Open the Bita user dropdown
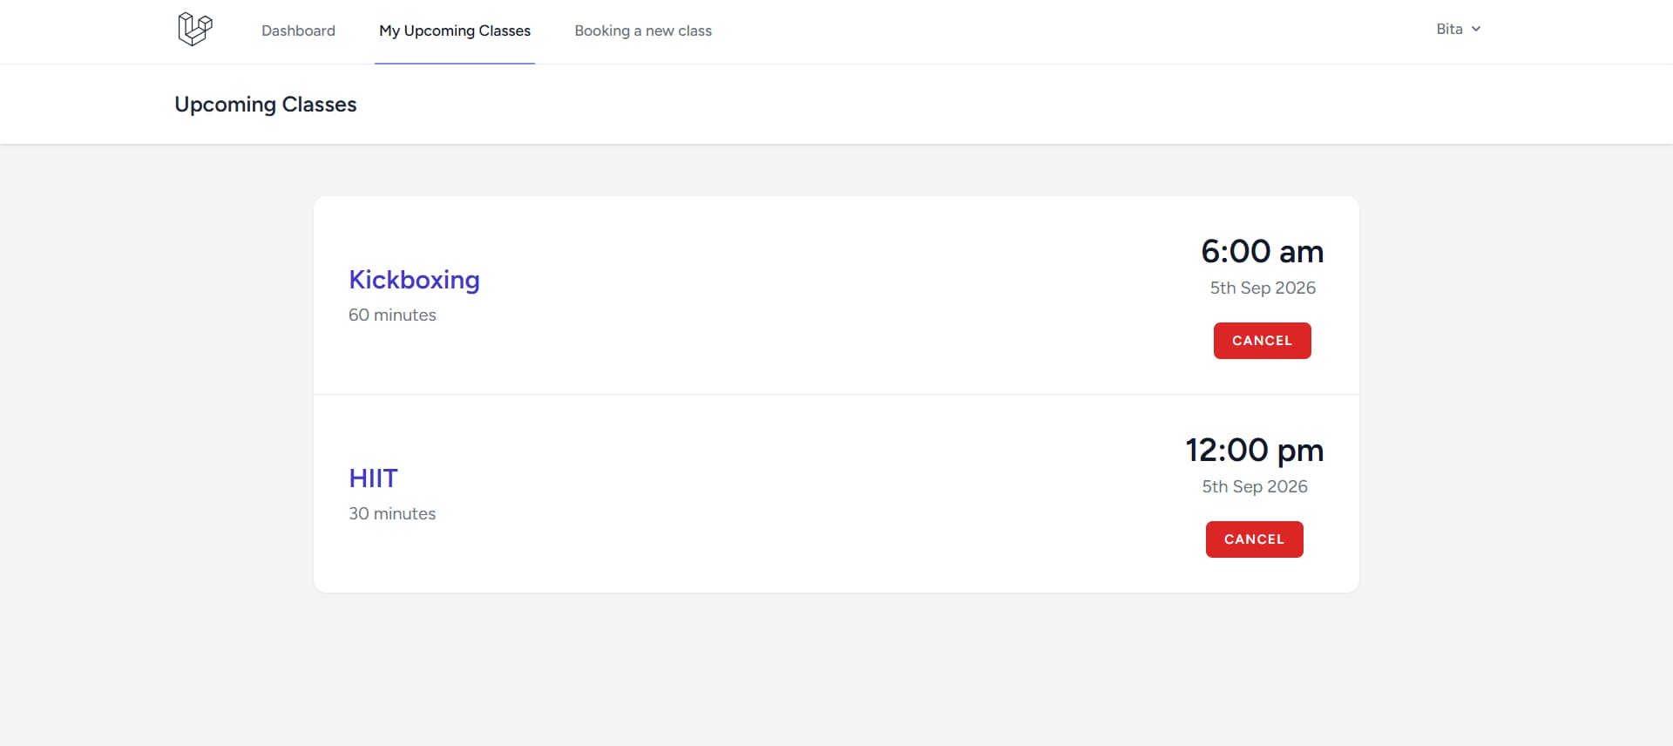Image resolution: width=1673 pixels, height=746 pixels. point(1459,29)
